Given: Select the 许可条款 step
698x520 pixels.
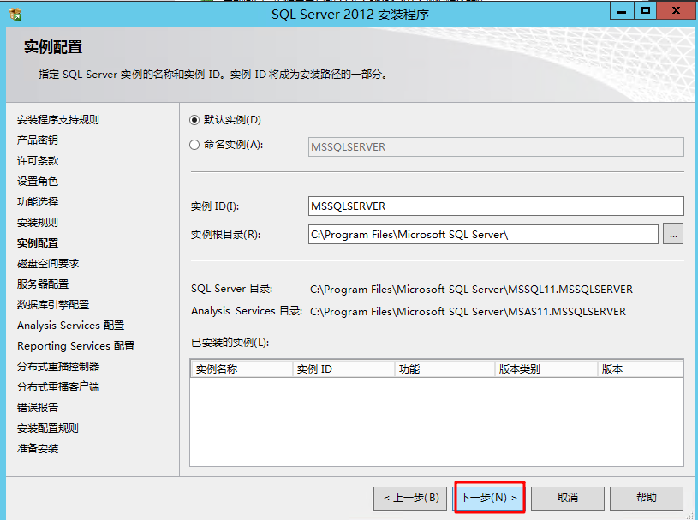Looking at the screenshot, I should (x=38, y=160).
